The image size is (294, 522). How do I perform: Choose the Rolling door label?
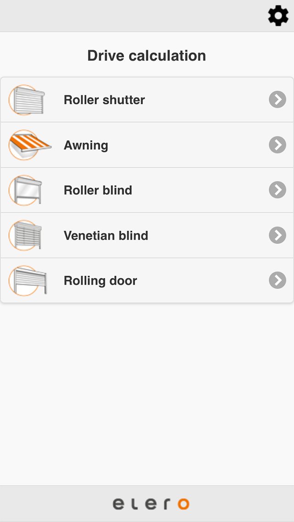tap(100, 281)
